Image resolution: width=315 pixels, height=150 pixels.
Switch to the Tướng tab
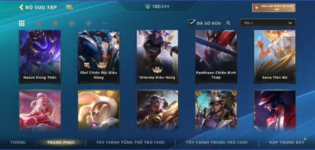point(18,142)
